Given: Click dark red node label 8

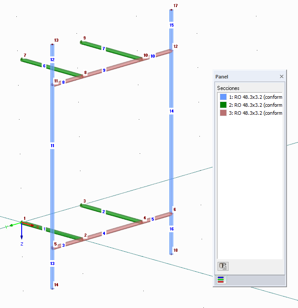Looking at the screenshot, I should coord(85,73).
